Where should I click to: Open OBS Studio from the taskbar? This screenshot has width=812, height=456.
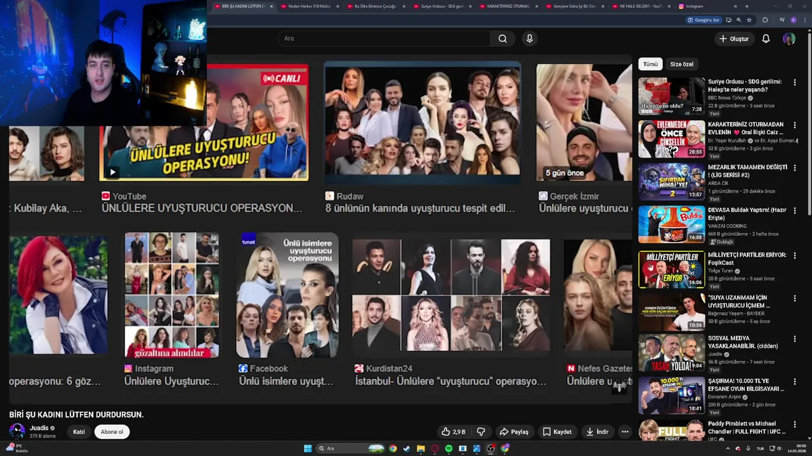coord(491,448)
